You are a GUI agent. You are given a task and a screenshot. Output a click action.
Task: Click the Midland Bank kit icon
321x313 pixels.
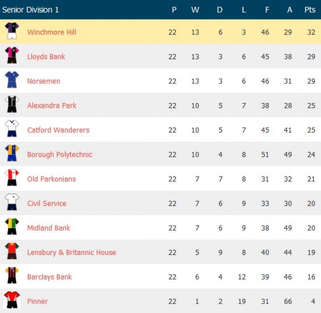12,227
